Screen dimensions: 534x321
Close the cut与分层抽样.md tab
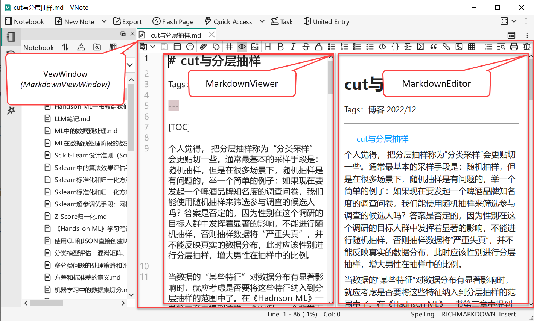click(211, 35)
